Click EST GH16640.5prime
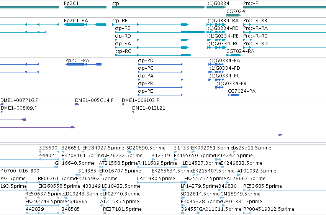The image size is (326, 215). (x=75, y=163)
